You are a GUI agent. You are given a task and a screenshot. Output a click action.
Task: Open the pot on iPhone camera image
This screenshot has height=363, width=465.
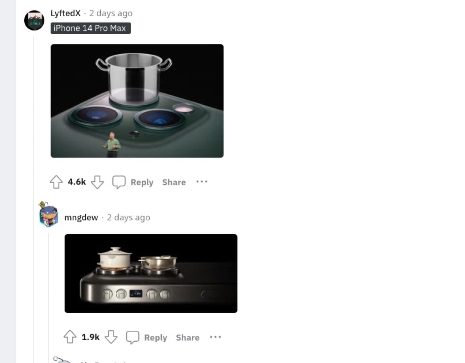point(137,101)
